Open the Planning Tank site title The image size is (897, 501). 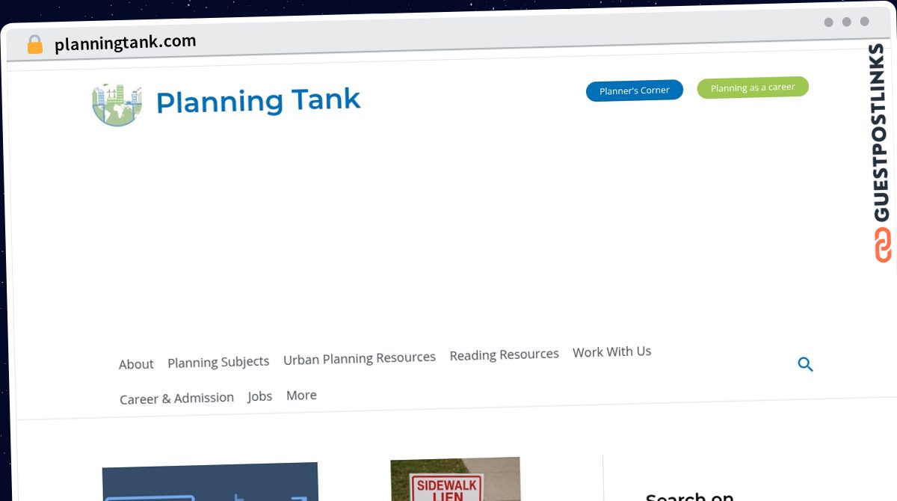[258, 101]
